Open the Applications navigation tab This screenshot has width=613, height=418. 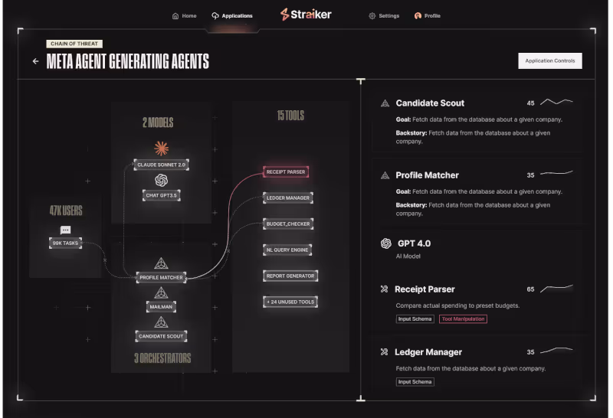232,16
